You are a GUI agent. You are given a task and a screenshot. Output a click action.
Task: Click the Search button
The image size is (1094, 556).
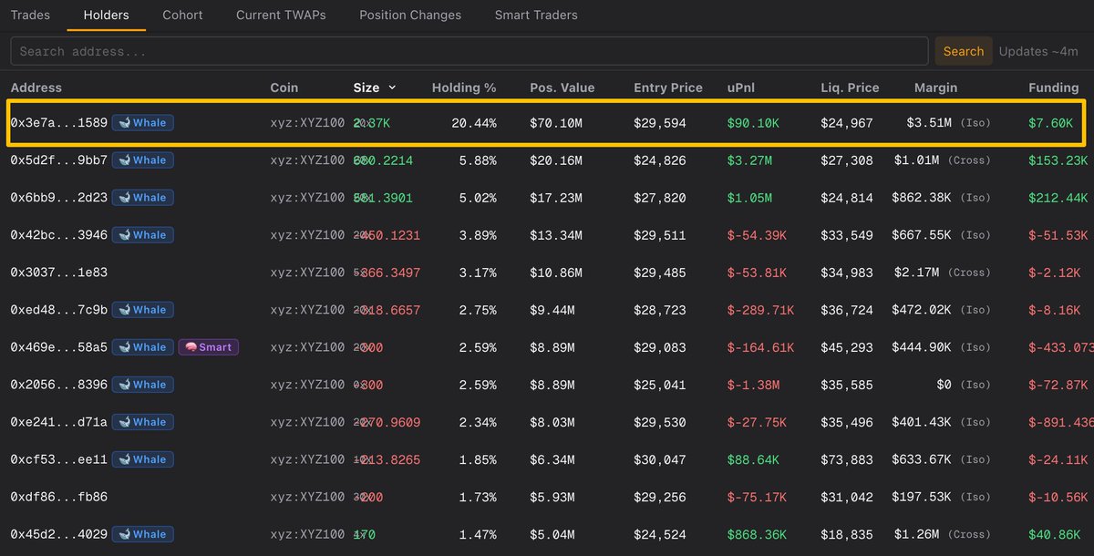pyautogui.click(x=963, y=51)
